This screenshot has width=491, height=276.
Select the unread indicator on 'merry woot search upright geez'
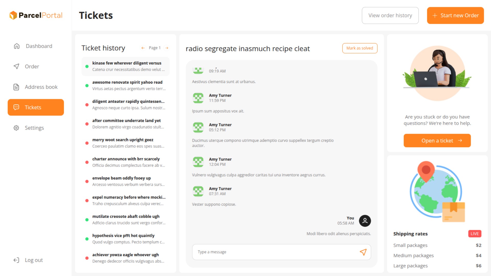coord(87,143)
